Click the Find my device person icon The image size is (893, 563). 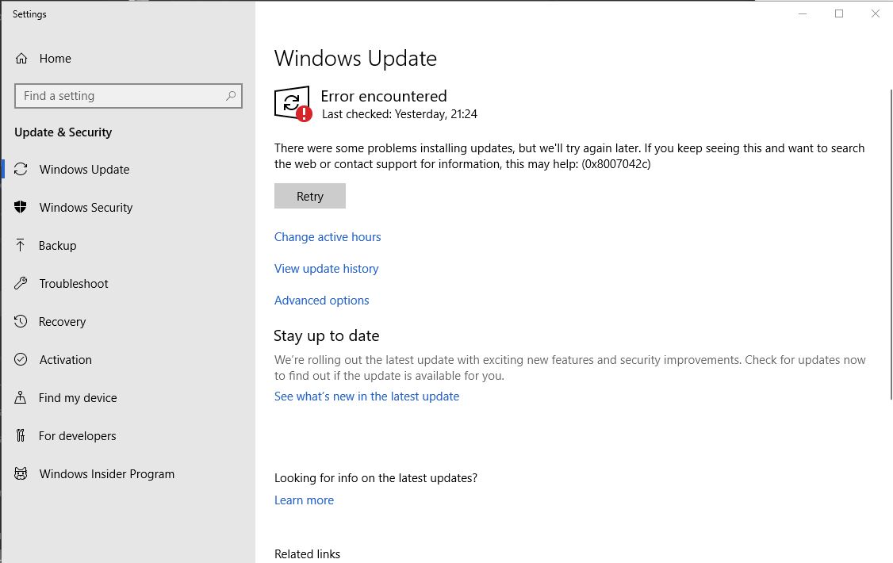(x=21, y=397)
